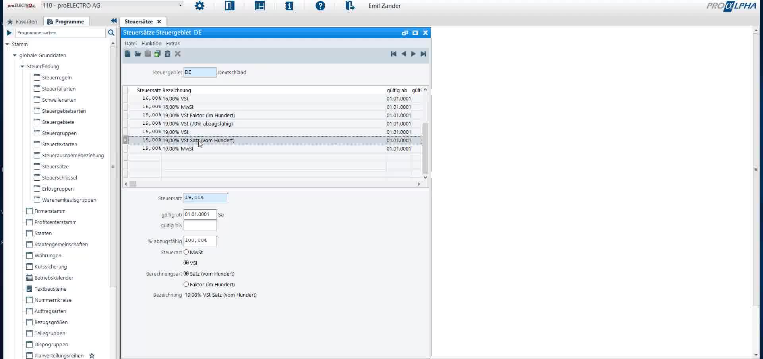Click the copy record toolbar icon
Viewport: 763px width, 359px height.
157,54
